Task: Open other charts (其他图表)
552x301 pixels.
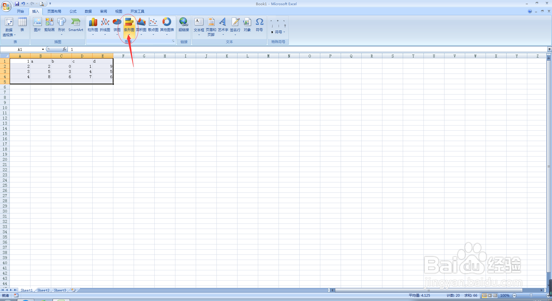Action: point(167,26)
